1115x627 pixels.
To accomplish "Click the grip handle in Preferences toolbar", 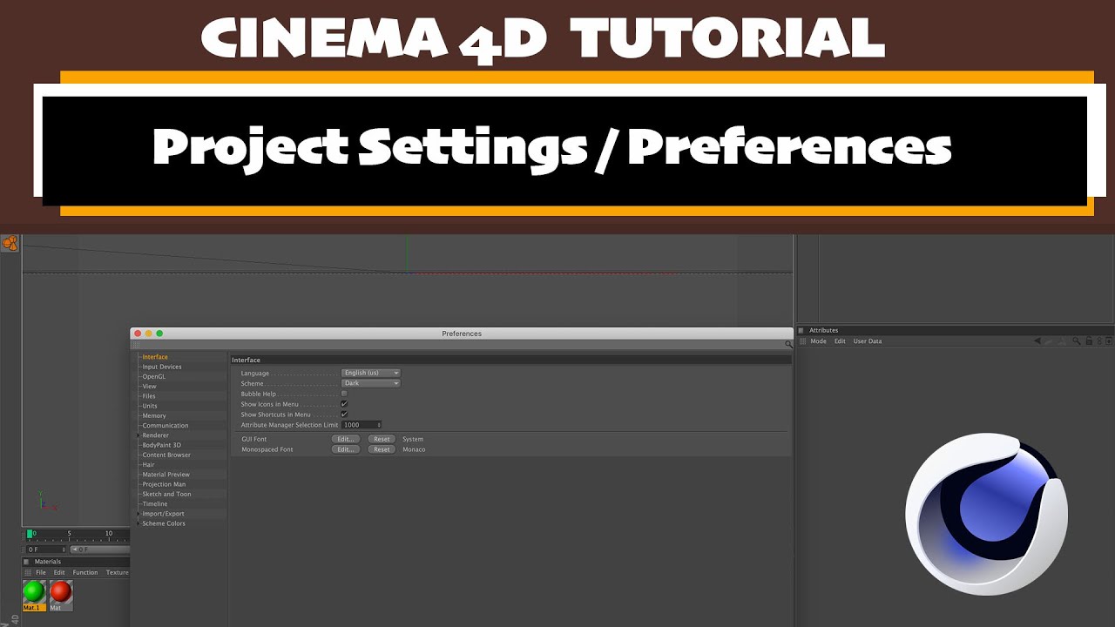I will (136, 345).
